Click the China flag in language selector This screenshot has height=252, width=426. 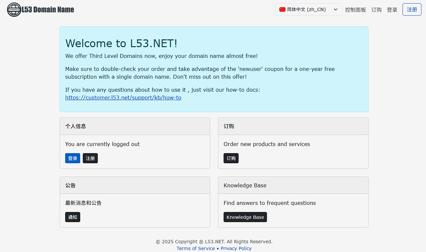tap(282, 9)
